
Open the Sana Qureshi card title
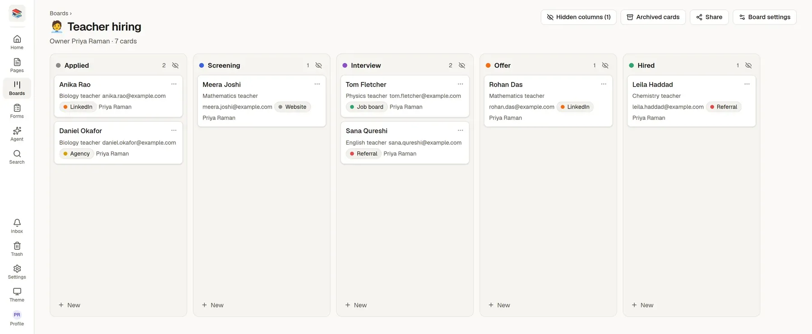coord(366,131)
